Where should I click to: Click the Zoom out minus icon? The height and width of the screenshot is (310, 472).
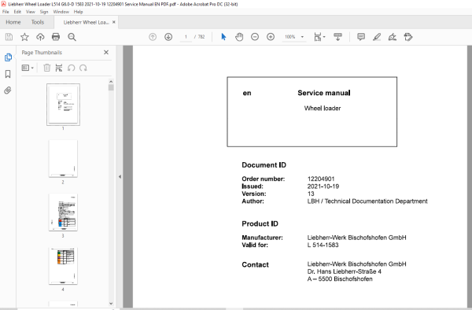[255, 37]
